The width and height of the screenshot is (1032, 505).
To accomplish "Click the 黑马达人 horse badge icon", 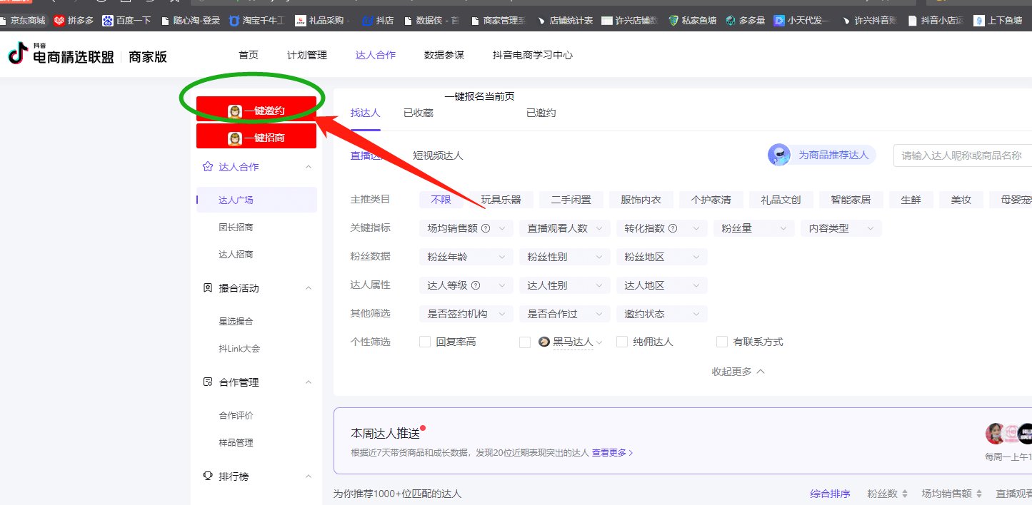I will click(544, 342).
